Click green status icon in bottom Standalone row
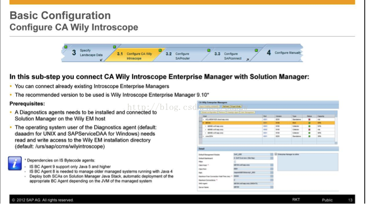This screenshot has height=204, width=366. point(309,136)
